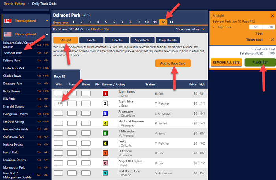276x180 pixels.
Task: Close the Straight bet slip
Action: click(272, 15)
